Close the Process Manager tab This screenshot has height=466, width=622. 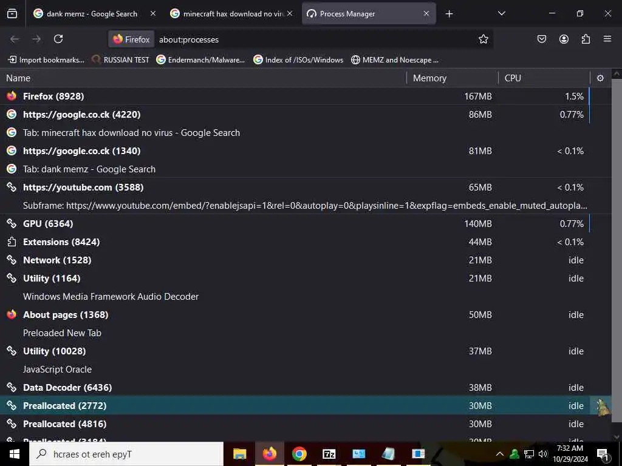coord(426,13)
